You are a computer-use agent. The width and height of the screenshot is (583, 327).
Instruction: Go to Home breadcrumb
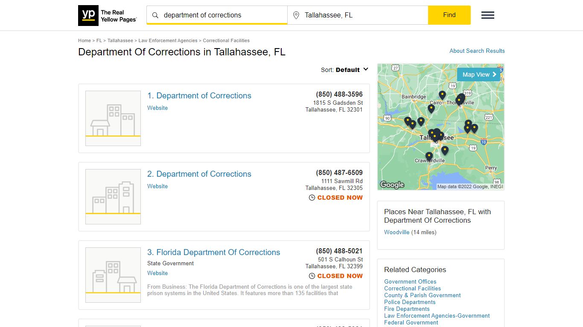click(85, 40)
